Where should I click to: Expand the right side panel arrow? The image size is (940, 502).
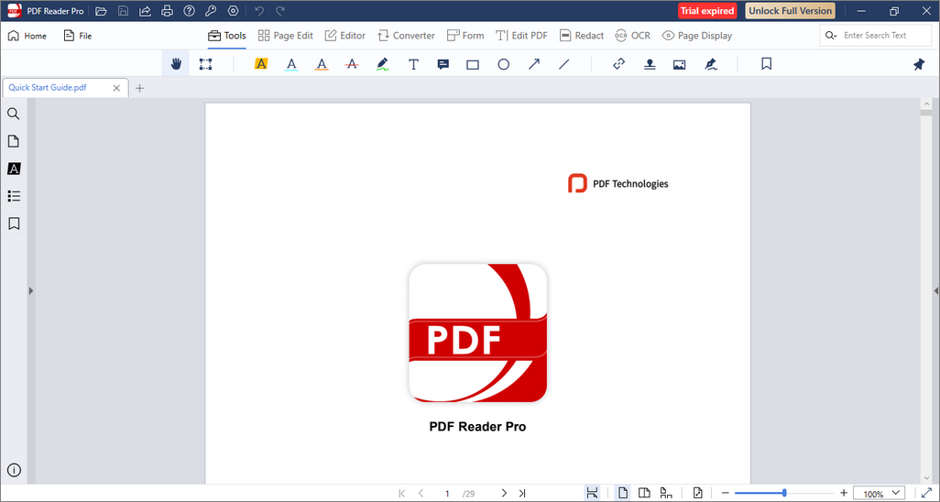click(x=936, y=291)
